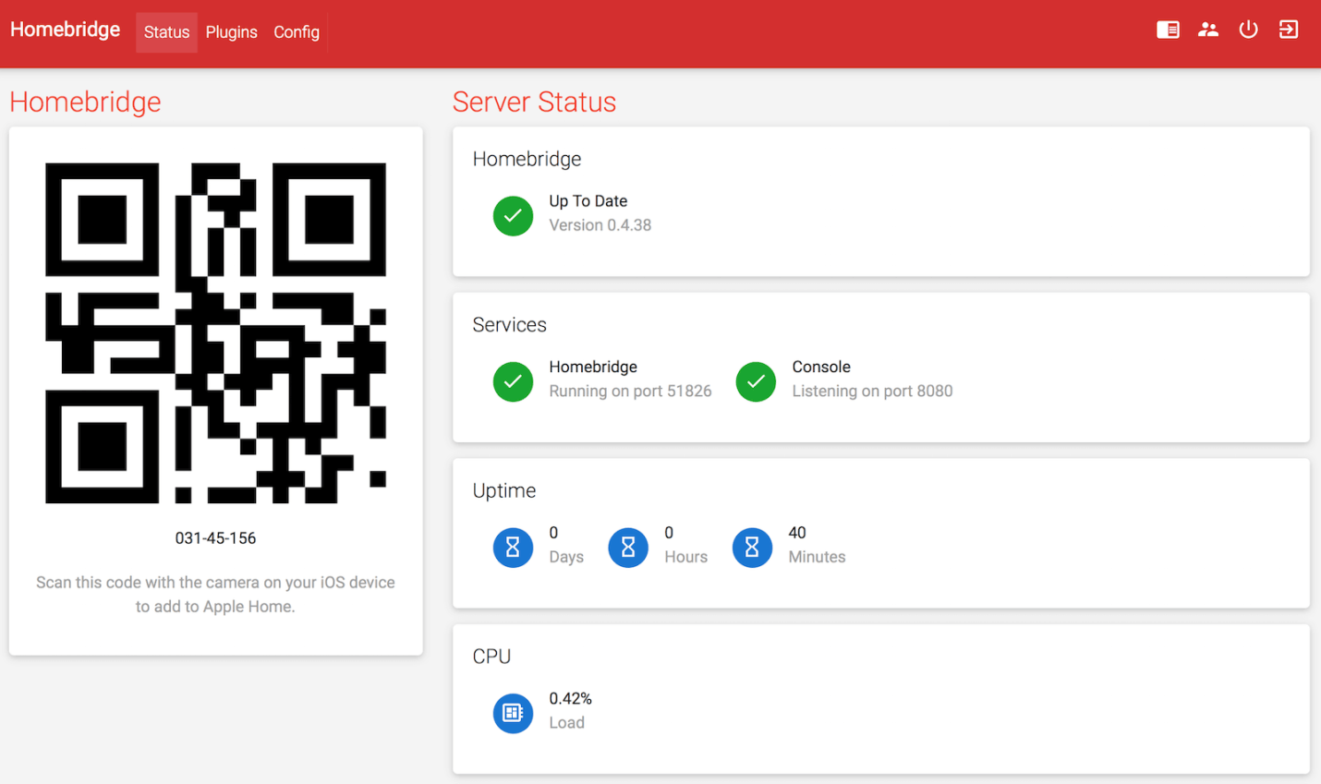Click the 0.42% CPU load value
Viewport: 1321px width, 784px height.
point(571,699)
